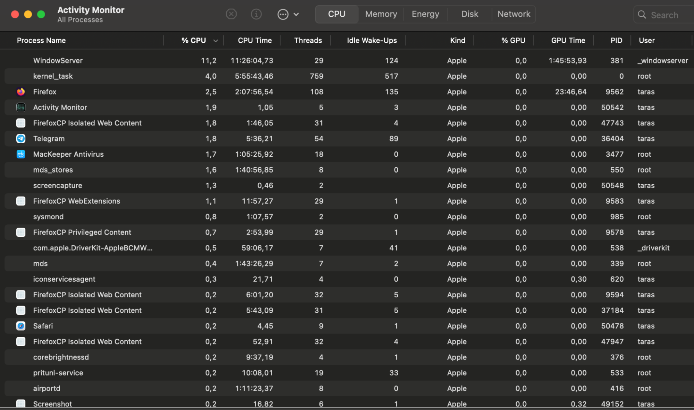Open the Network tab
694x410 pixels.
[x=514, y=14]
